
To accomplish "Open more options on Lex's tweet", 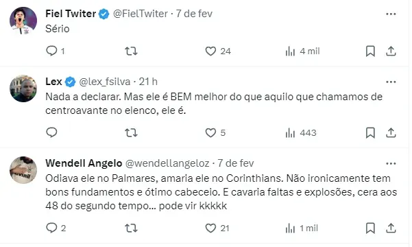I will (x=391, y=82).
